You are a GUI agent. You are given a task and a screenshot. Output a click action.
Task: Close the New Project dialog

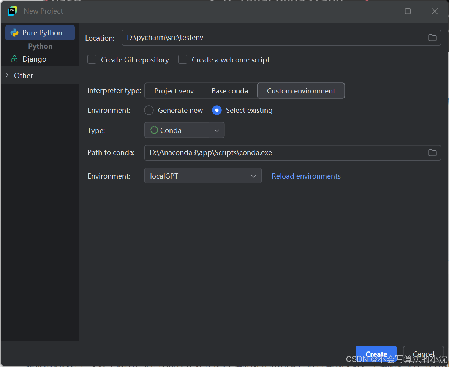click(x=435, y=11)
